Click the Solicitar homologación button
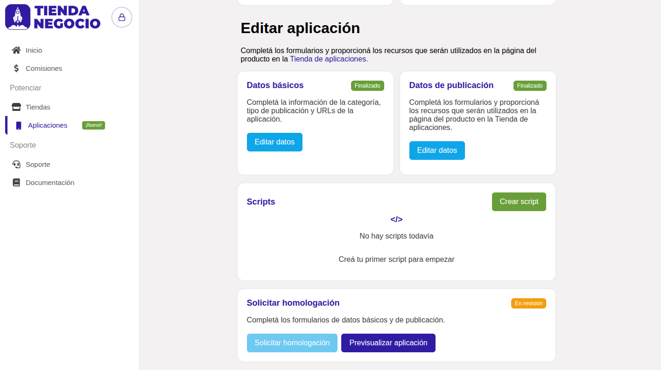Image resolution: width=661 pixels, height=370 pixels. [292, 343]
